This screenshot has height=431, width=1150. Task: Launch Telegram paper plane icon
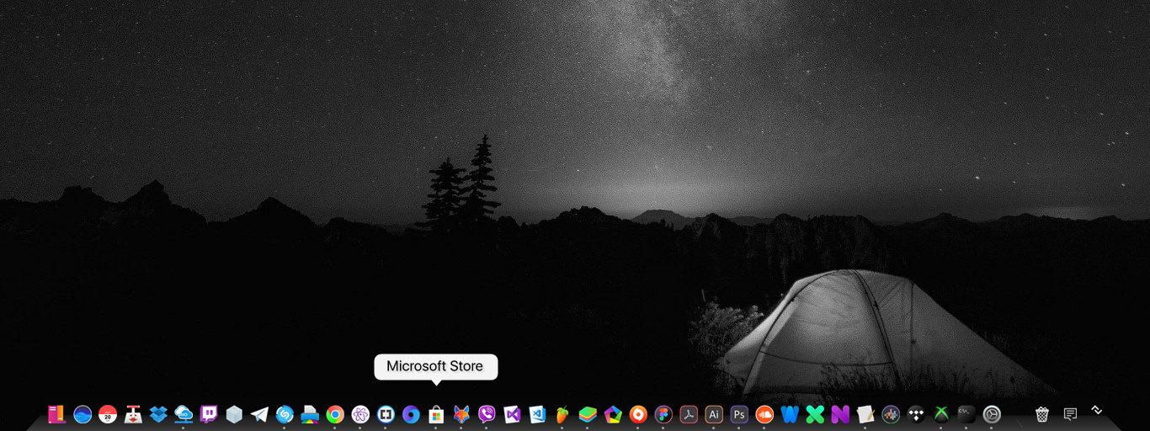coord(259,414)
